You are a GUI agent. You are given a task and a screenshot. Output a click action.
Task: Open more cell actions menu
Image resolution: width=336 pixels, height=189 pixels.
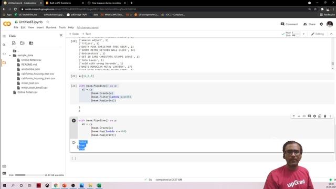pos(330,116)
